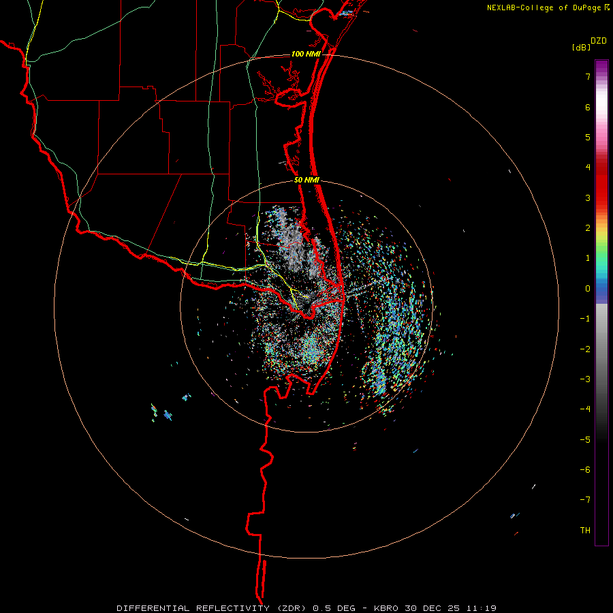Click the -1 dB scale label
The width and height of the screenshot is (613, 613).
click(x=585, y=319)
